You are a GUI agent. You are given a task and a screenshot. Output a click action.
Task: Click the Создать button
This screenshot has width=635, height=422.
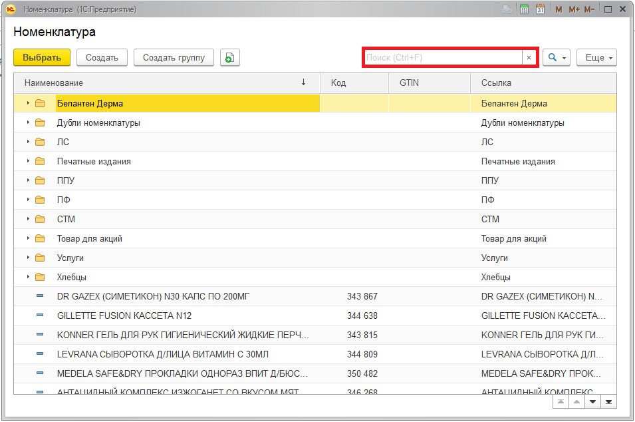point(102,58)
